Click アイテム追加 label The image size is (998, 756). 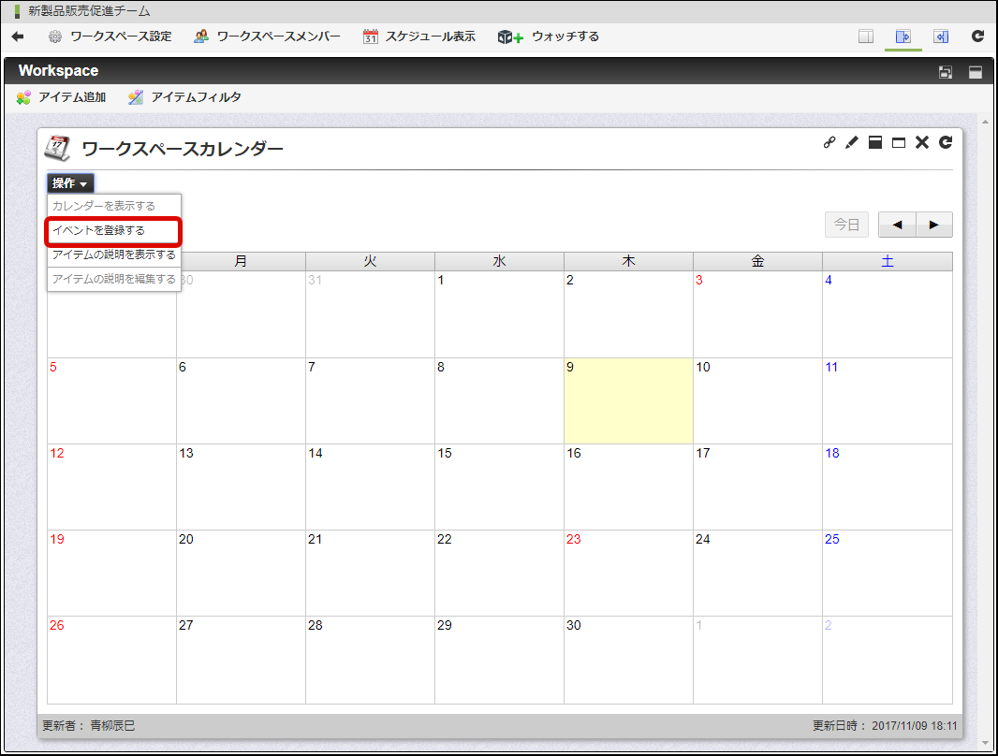coord(72,97)
